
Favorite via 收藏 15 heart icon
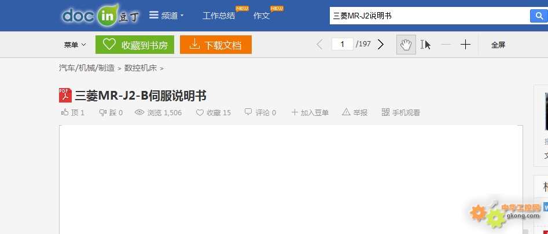point(213,112)
